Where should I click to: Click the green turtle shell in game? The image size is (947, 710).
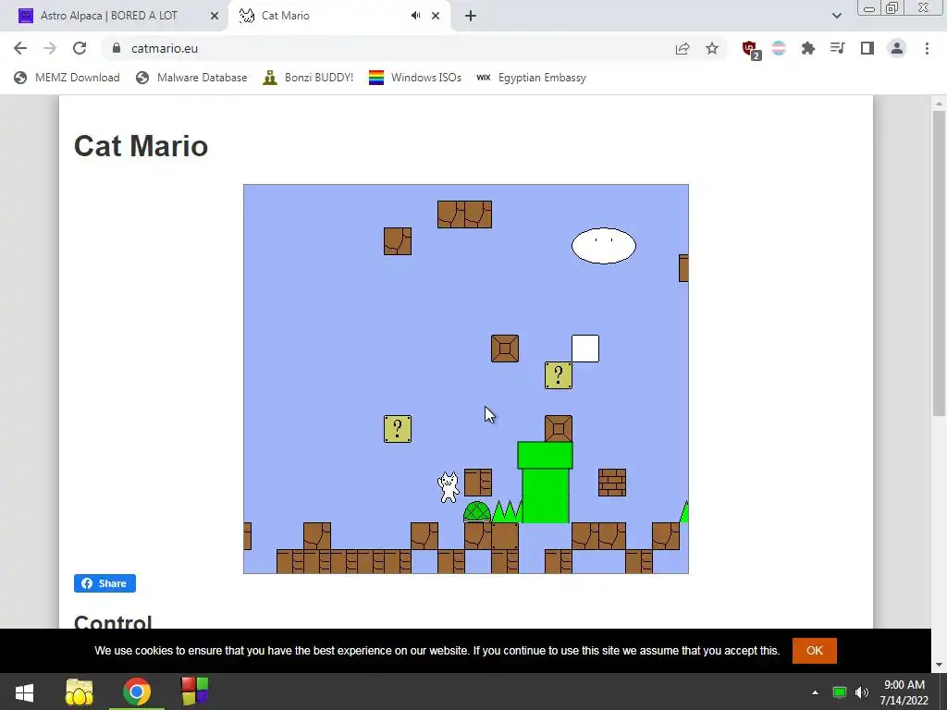477,512
